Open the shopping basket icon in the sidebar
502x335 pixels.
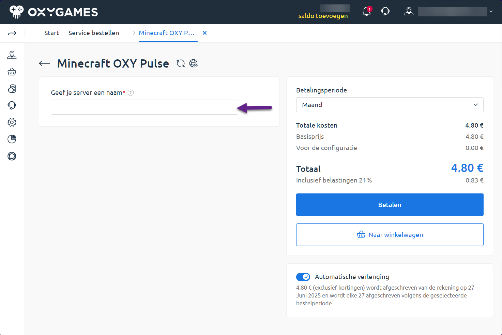tap(12, 72)
